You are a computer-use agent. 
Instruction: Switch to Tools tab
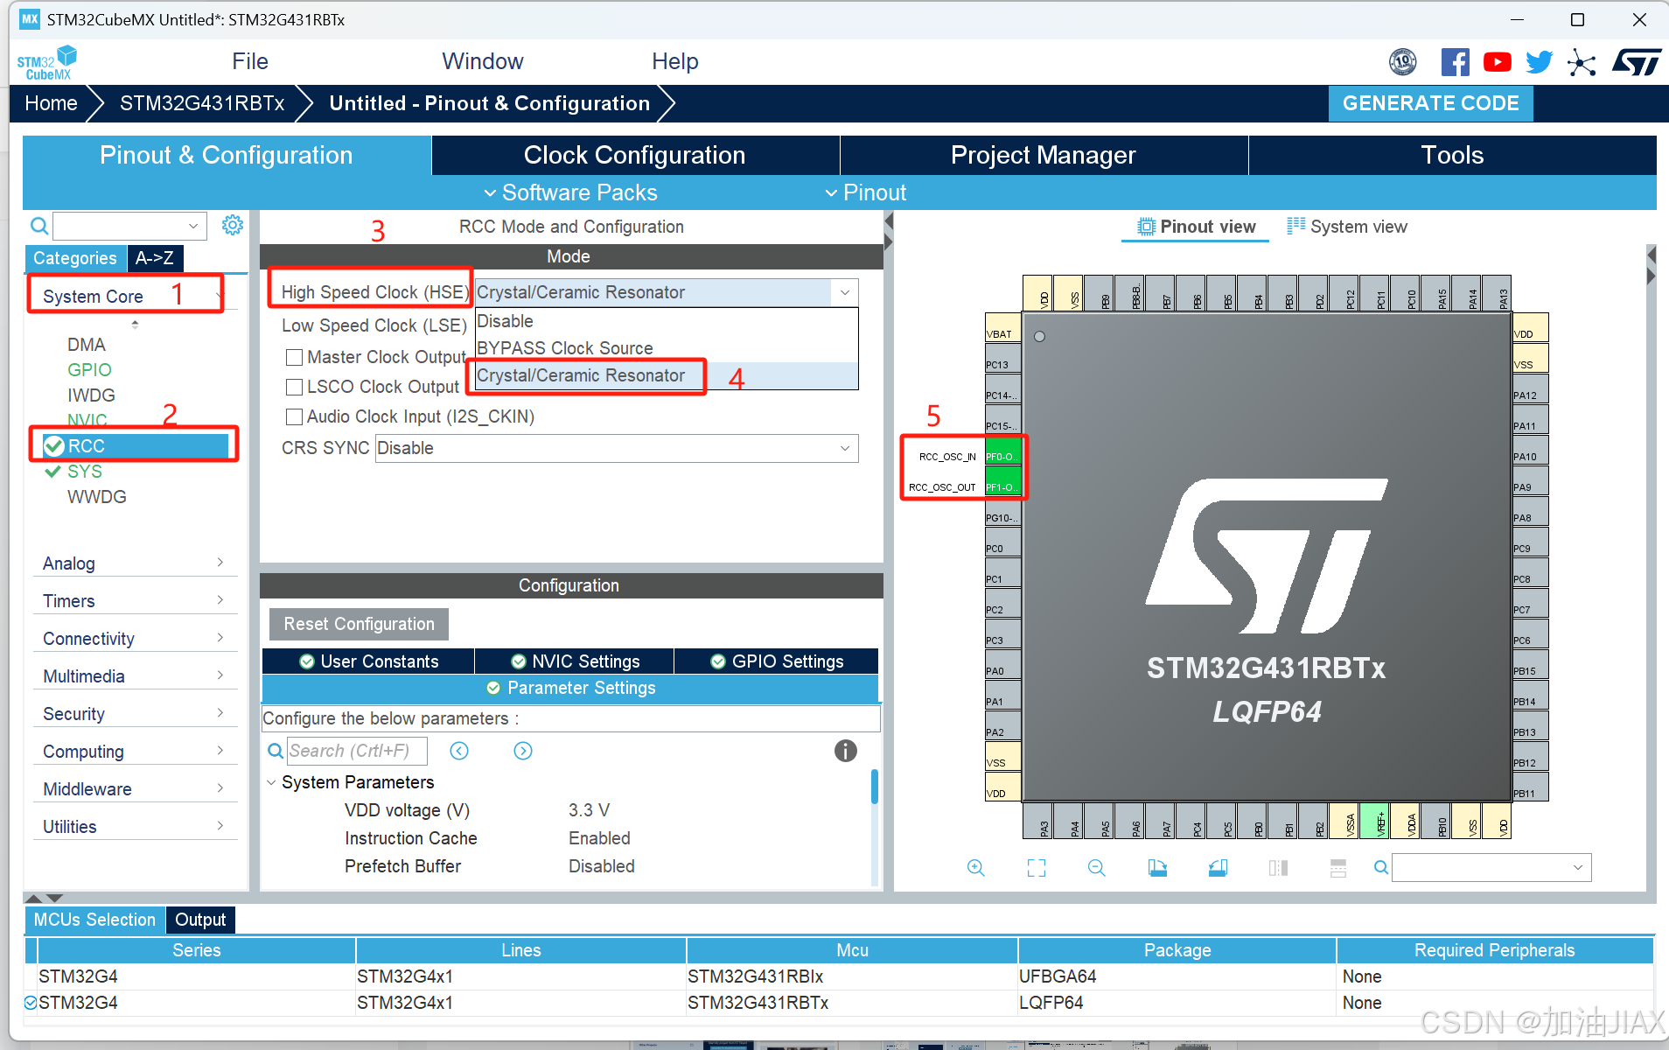coord(1453,155)
